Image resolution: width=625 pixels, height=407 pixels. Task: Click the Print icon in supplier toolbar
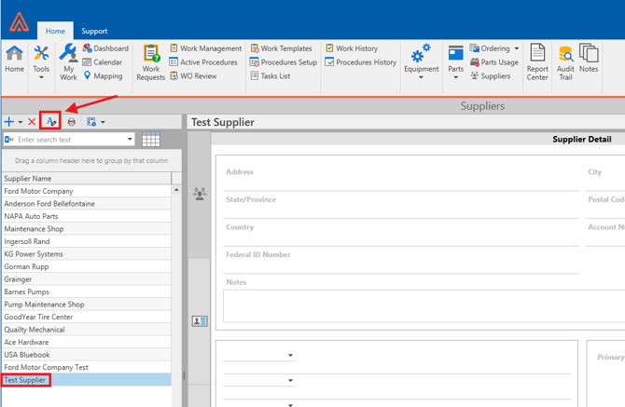[x=72, y=122]
